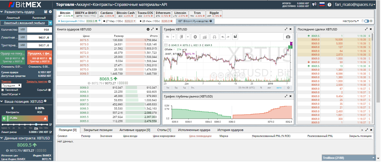Enable Скрытый checkbox

(49, 90)
